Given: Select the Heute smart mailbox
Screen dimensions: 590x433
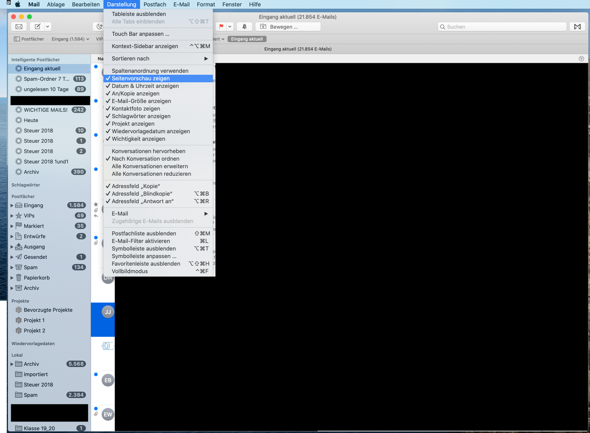Looking at the screenshot, I should pyautogui.click(x=49, y=120).
